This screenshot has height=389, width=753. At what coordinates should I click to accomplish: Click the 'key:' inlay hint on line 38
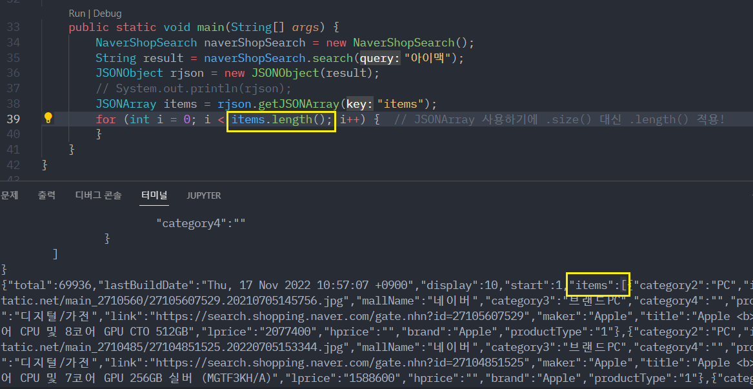tap(359, 105)
